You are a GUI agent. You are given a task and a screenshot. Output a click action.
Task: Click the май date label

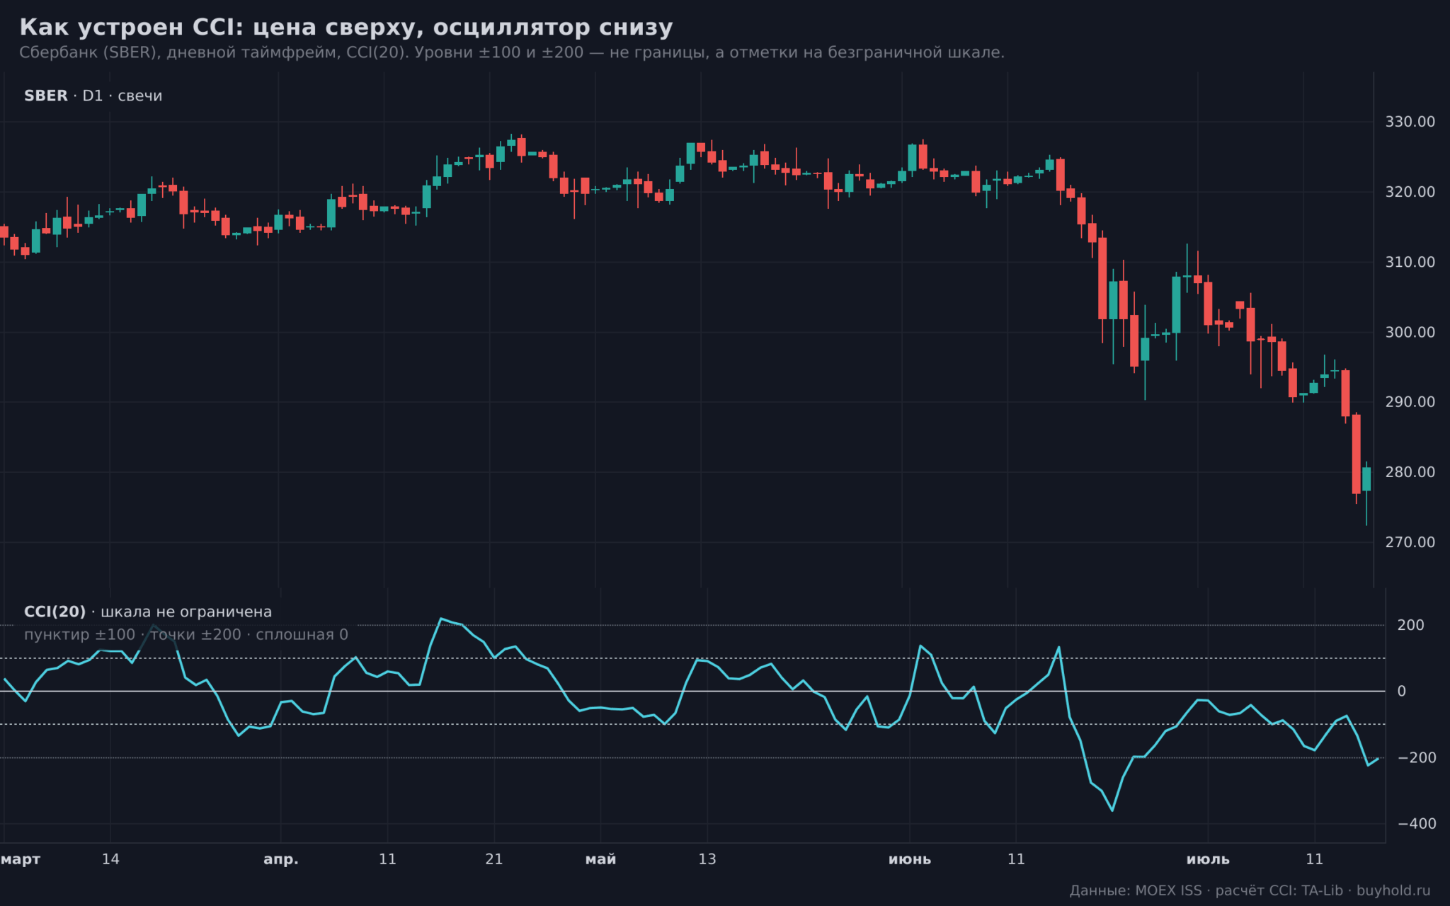click(600, 859)
